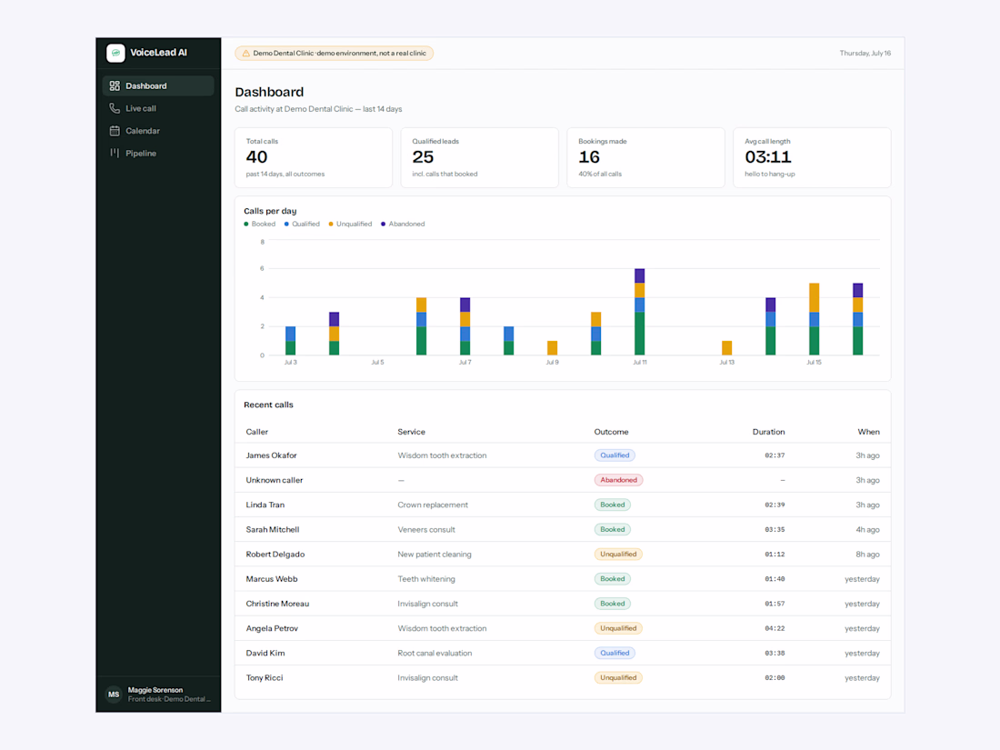1000x750 pixels.
Task: Select the Avg call length card
Action: click(812, 157)
